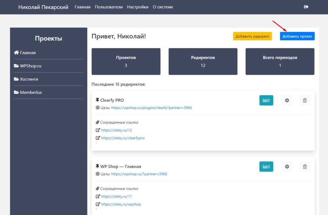Open the WPShop.ru project folder
This screenshot has height=215, width=328.
pos(30,66)
